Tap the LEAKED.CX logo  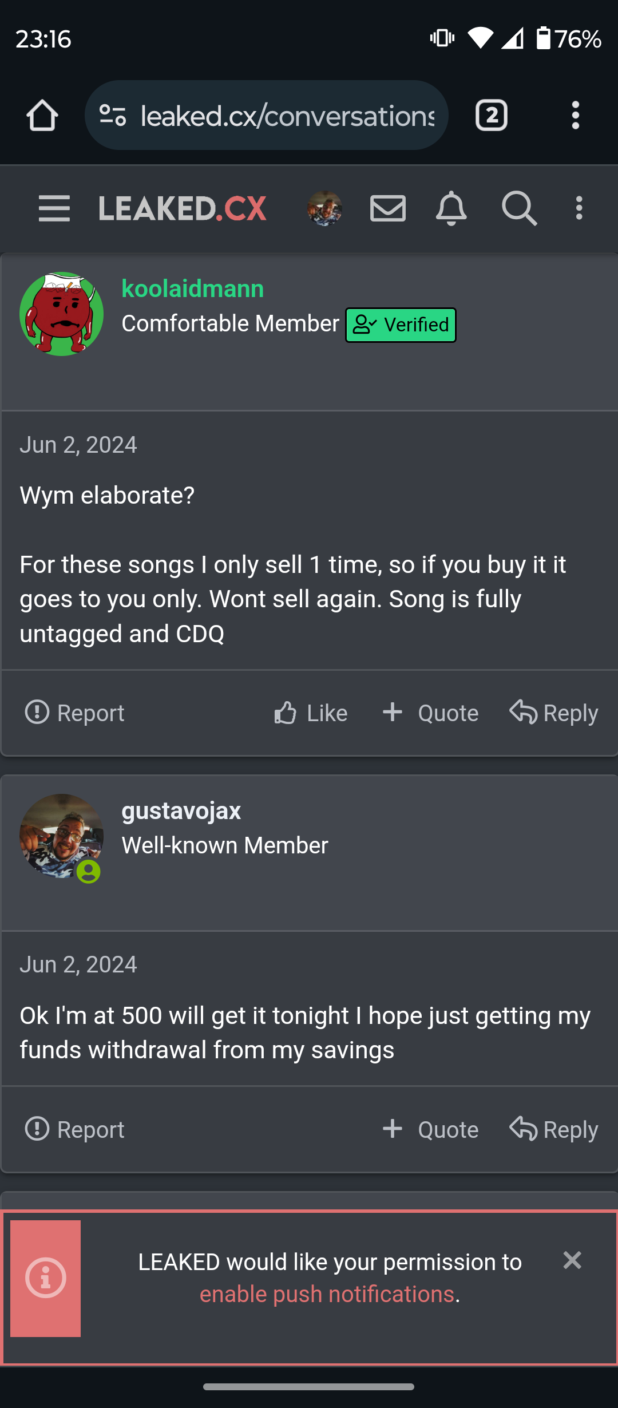click(183, 208)
